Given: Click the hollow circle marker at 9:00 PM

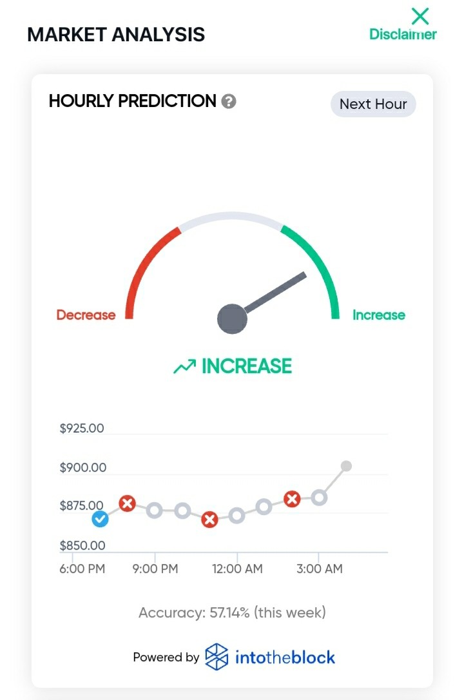Looking at the screenshot, I should coord(155,510).
